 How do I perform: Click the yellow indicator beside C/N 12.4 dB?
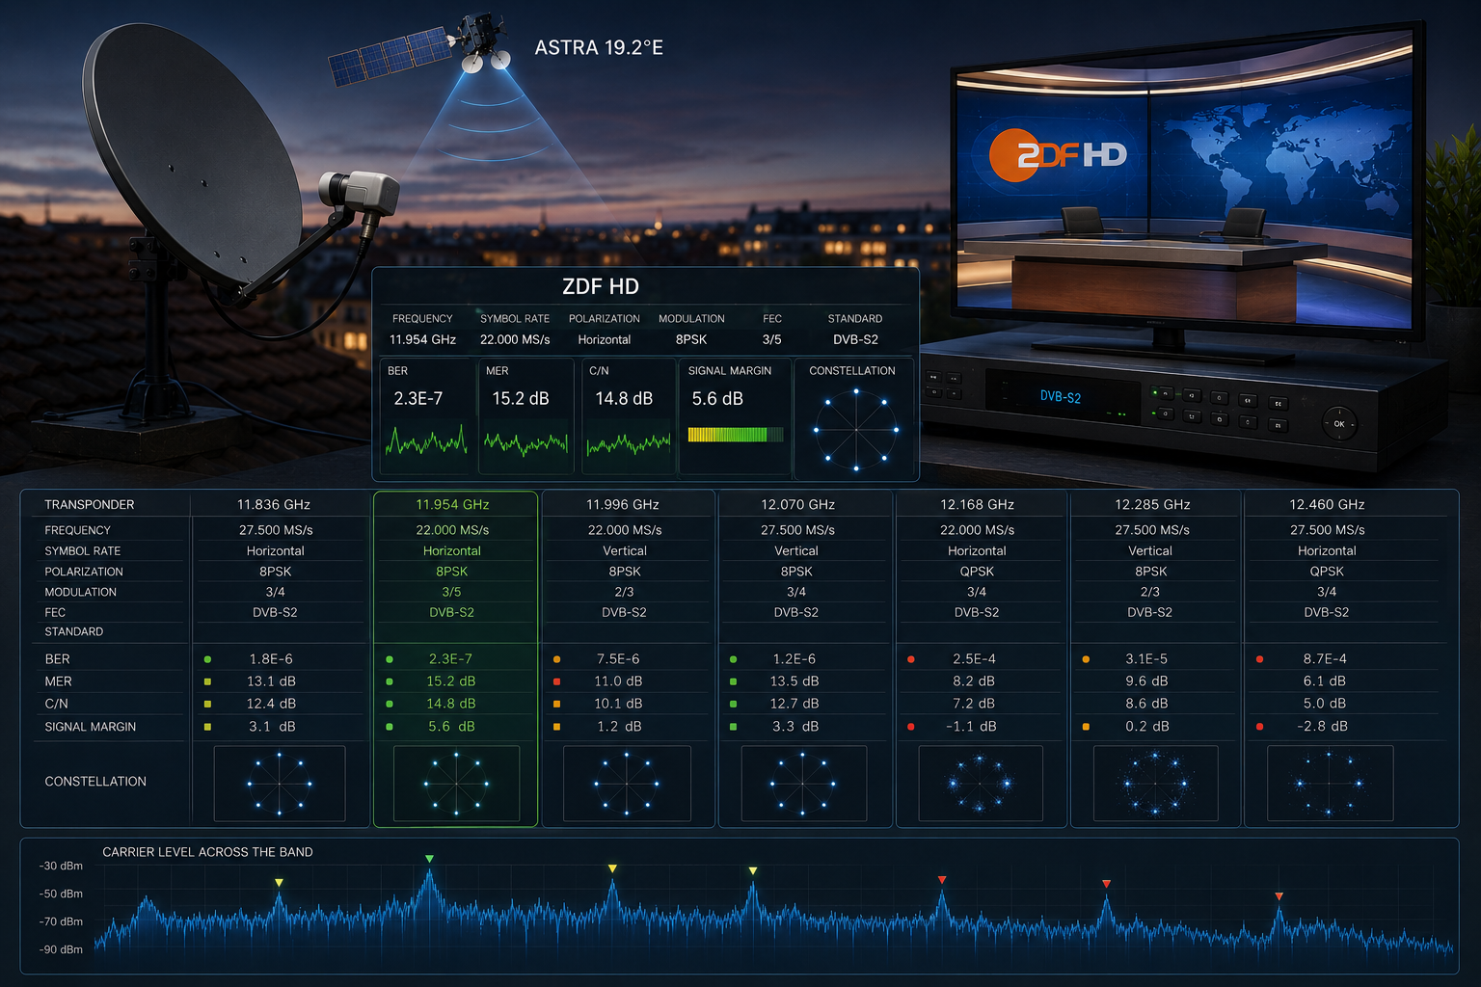pyautogui.click(x=207, y=704)
